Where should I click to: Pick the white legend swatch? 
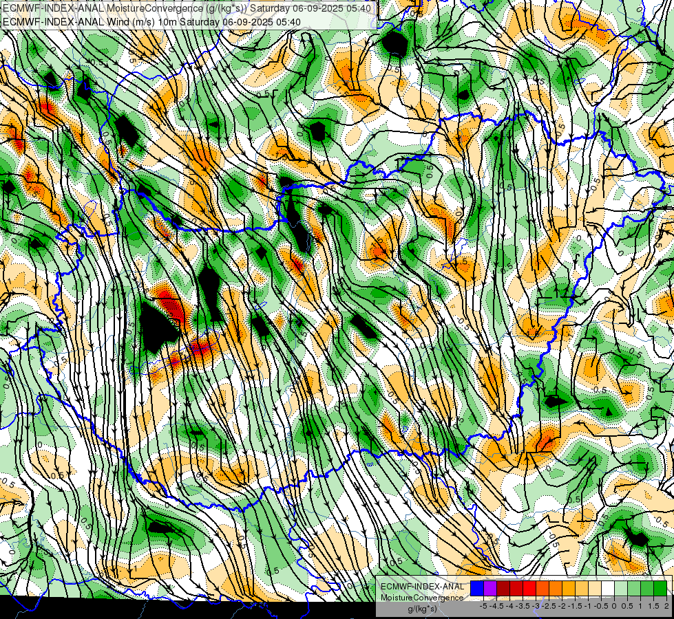click(607, 589)
